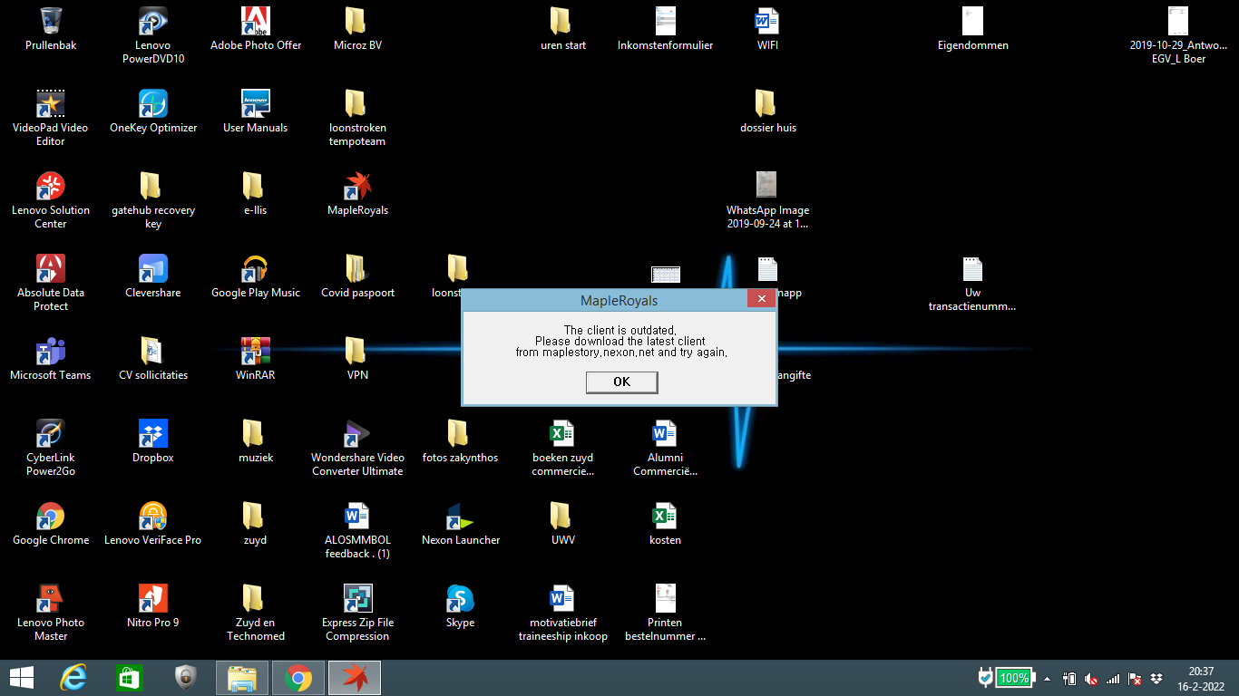This screenshot has width=1239, height=696.
Task: Open File Explorer from the taskbar
Action: pos(242,678)
